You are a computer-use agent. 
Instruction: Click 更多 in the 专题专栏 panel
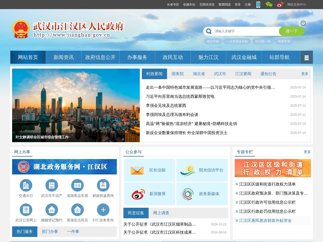point(307,152)
